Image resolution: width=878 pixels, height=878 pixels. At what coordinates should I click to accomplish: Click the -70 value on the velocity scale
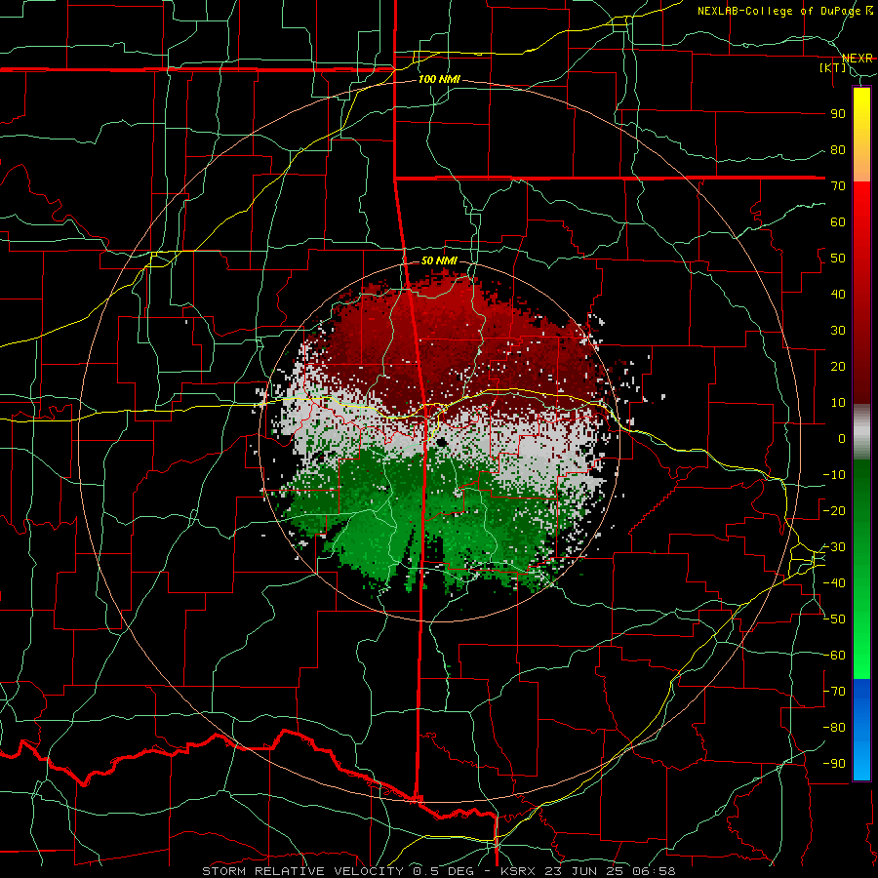[834, 691]
